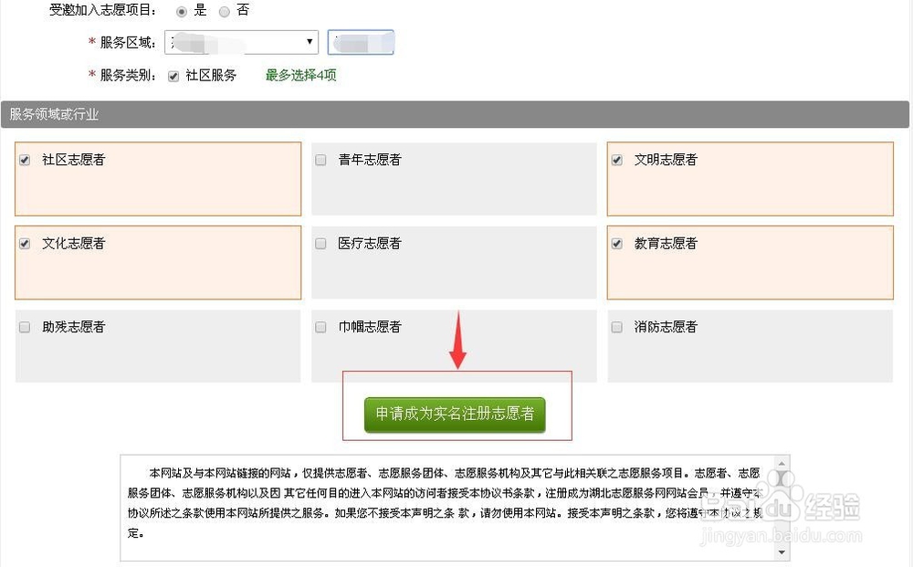Viewport: 913px width, 567px height.
Task: Click the input box beside the region dropdown
Action: [x=361, y=42]
